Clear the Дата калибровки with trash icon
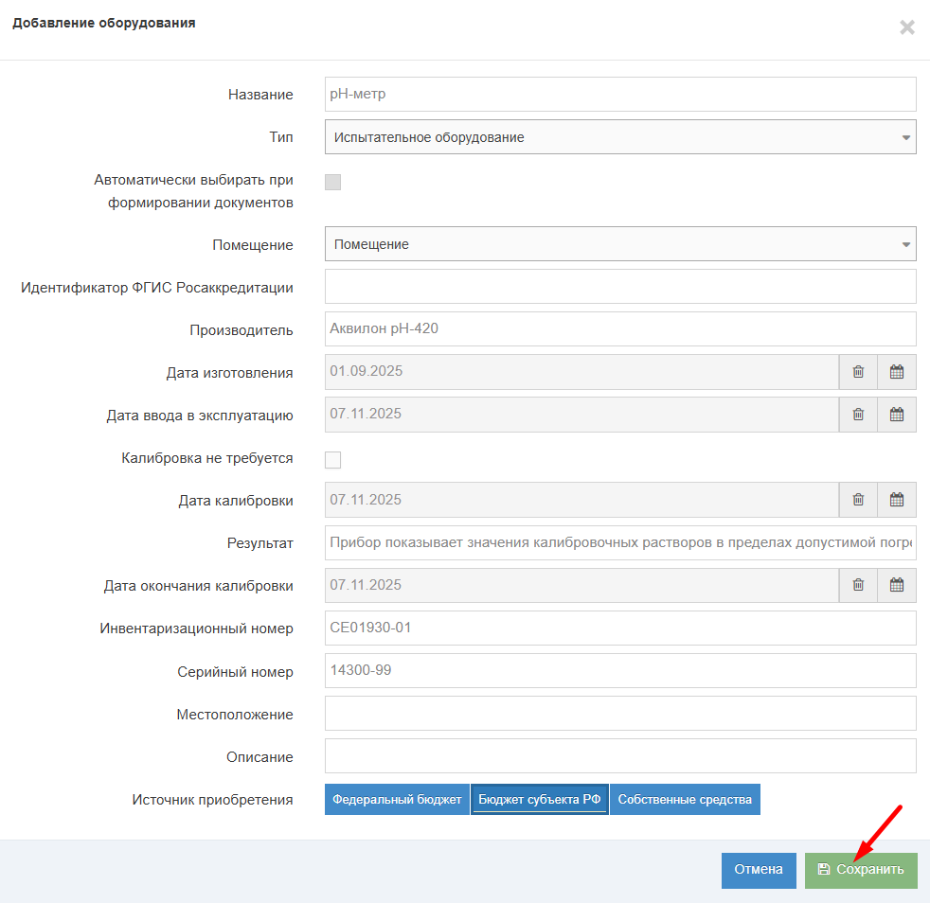Screen dimensions: 930x903 pyautogui.click(x=858, y=500)
